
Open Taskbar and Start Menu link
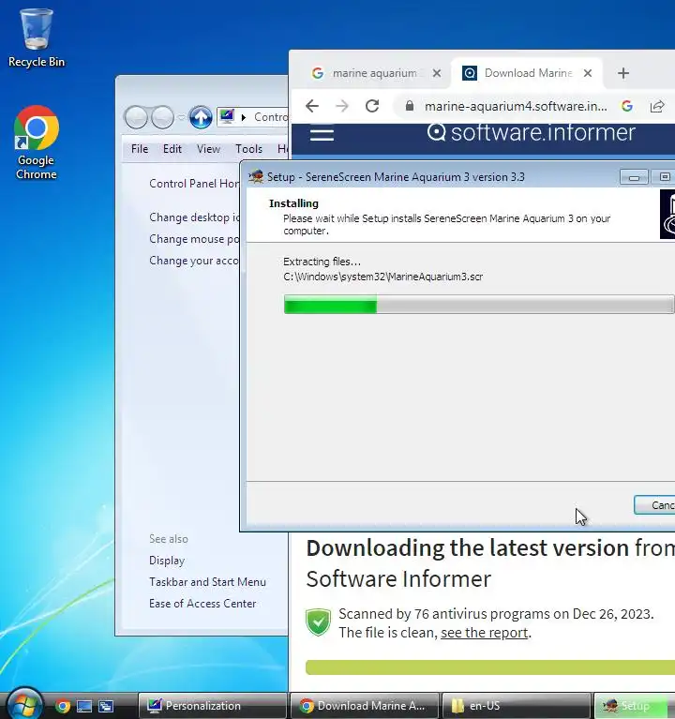point(208,582)
